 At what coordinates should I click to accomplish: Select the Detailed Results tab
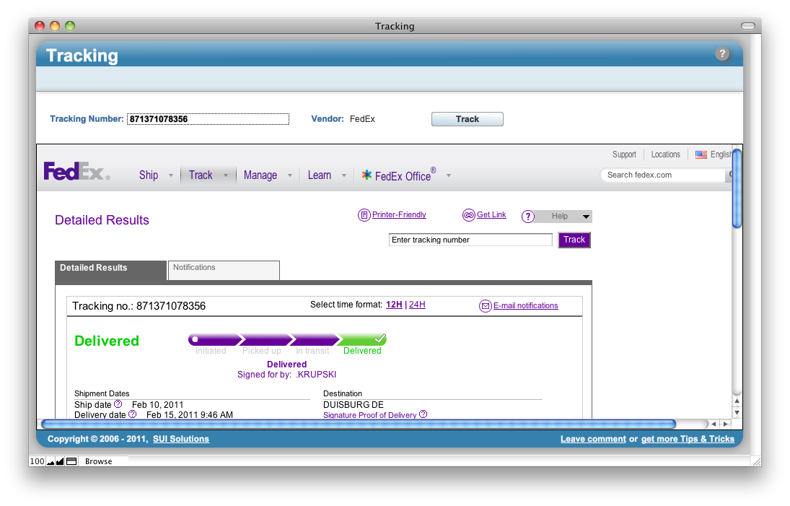110,270
